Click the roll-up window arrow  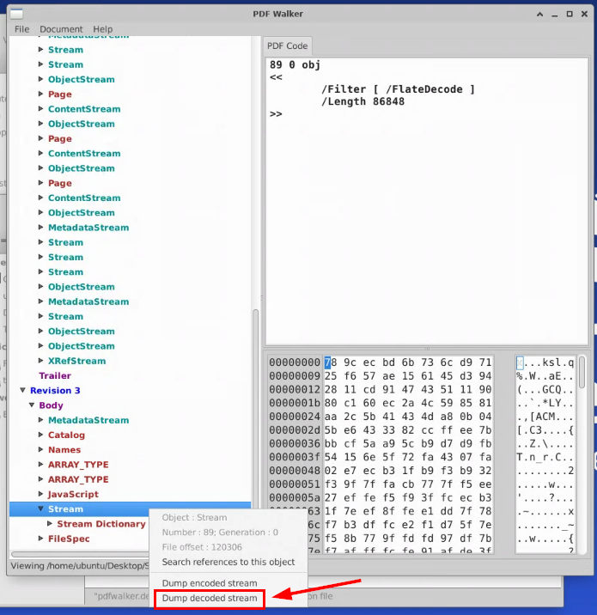click(540, 14)
